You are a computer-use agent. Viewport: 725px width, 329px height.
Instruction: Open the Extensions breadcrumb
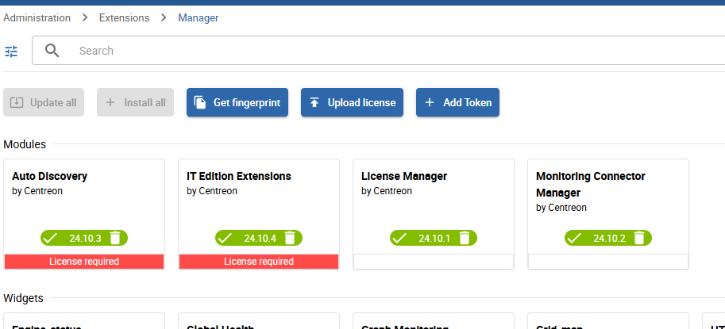tap(125, 18)
